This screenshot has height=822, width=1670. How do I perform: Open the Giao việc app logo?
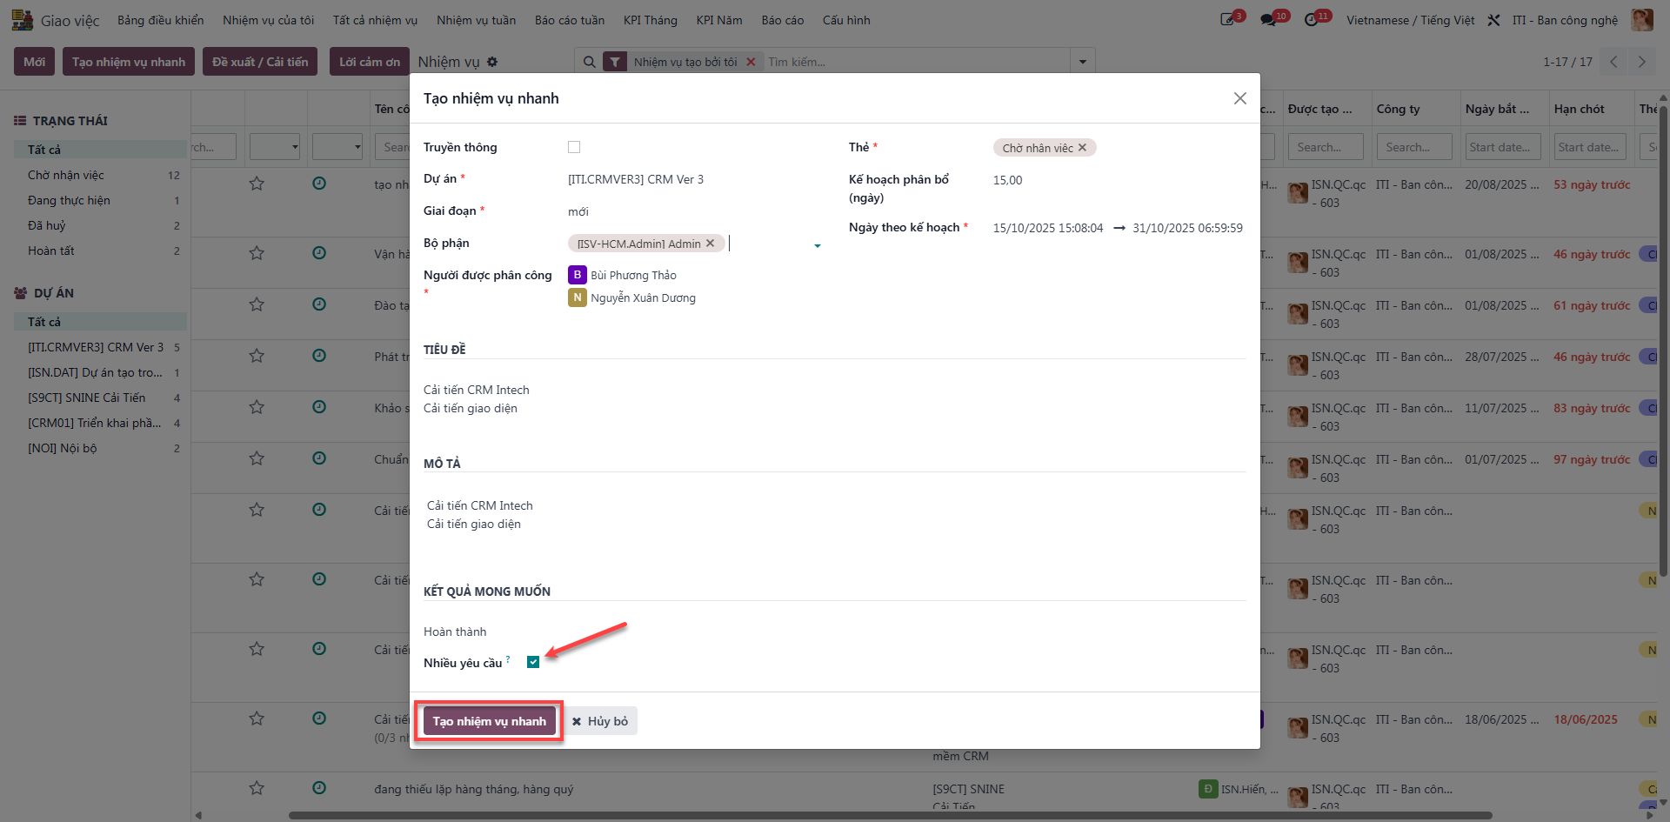point(22,20)
